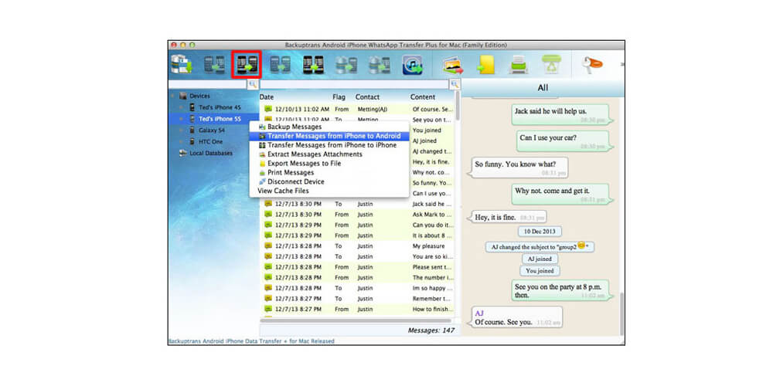Select the Metting(AJ) 'Of course. Se...' row

pyautogui.click(x=359, y=109)
